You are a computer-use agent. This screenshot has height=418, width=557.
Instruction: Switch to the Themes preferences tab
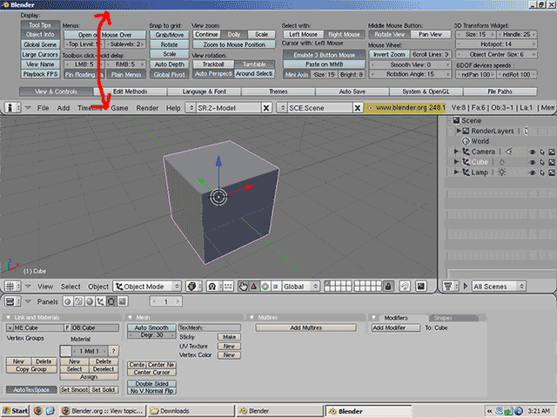point(278,91)
